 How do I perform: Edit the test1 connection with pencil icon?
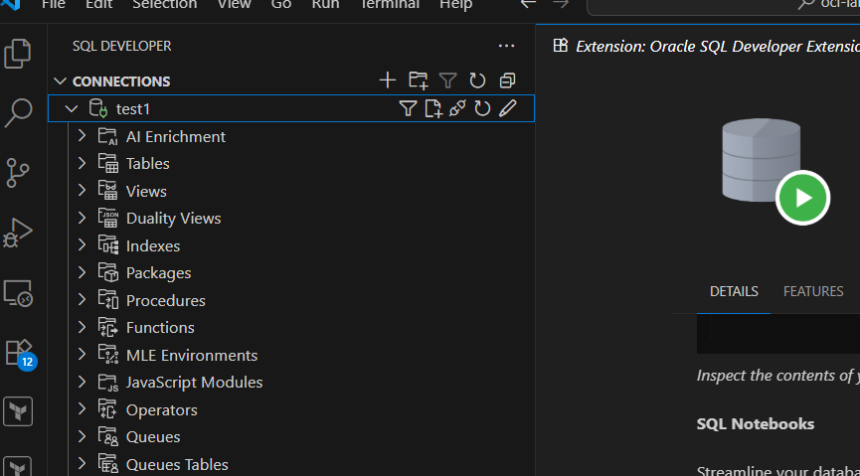coord(508,108)
